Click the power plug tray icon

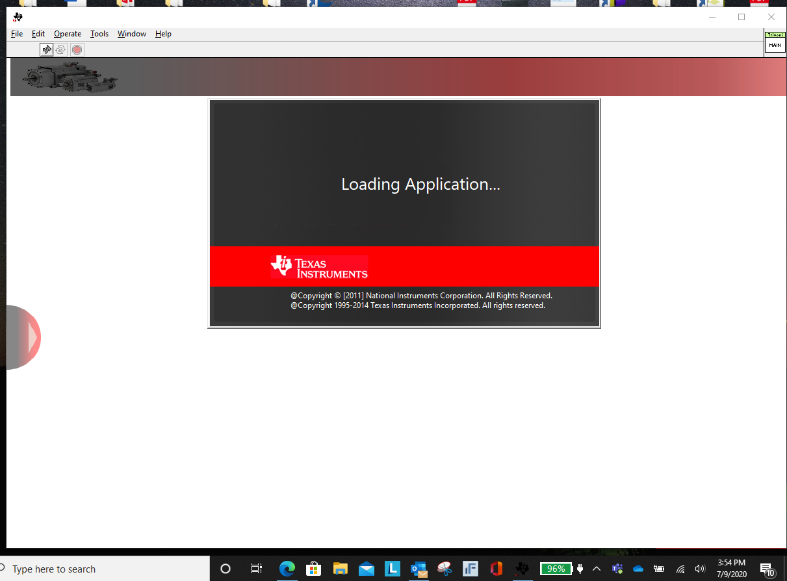pos(580,569)
